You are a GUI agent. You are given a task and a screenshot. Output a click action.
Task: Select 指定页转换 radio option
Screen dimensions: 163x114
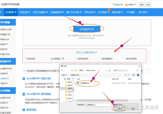tap(124, 59)
